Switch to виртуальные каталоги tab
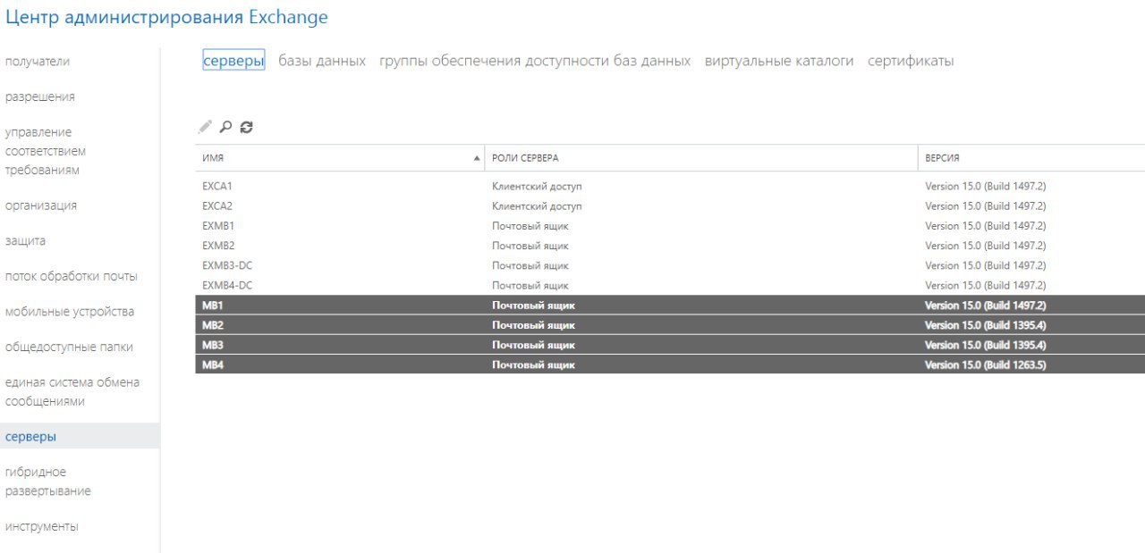Viewport: 1145px width, 553px height. 779,61
